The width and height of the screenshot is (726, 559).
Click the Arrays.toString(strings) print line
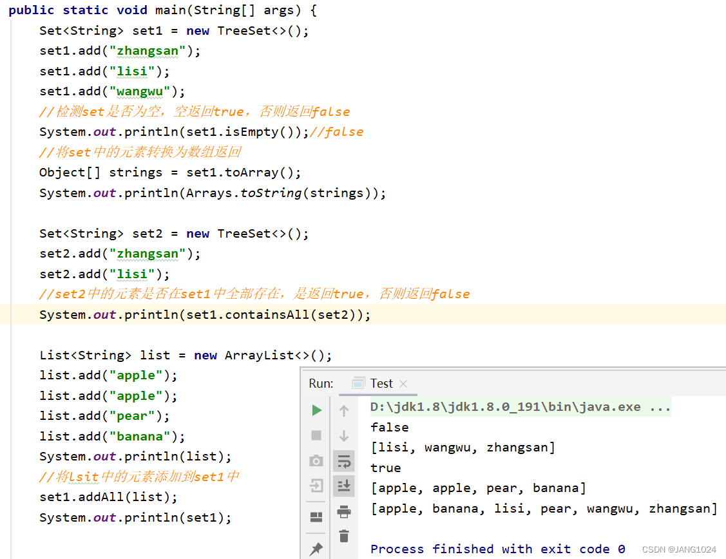[213, 193]
